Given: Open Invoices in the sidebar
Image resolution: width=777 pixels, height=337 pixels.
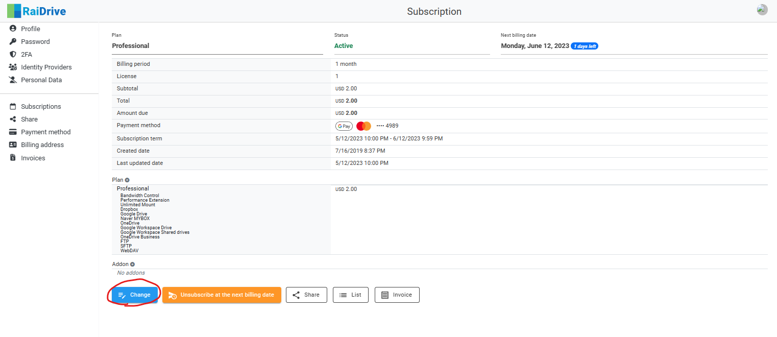Looking at the screenshot, I should click(33, 158).
